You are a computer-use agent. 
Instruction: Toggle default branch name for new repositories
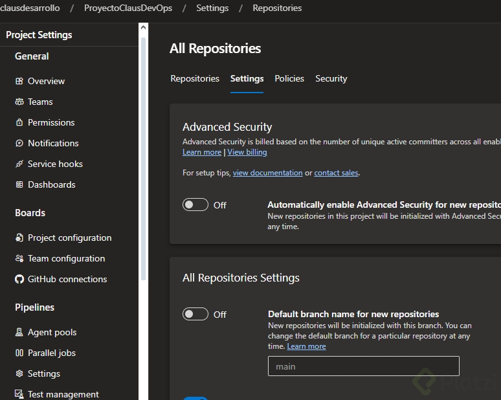pyautogui.click(x=195, y=315)
